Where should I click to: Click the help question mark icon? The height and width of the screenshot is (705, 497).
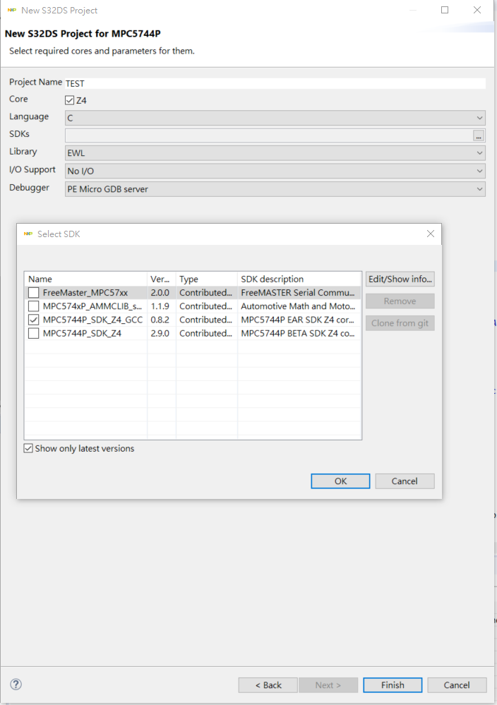point(16,685)
